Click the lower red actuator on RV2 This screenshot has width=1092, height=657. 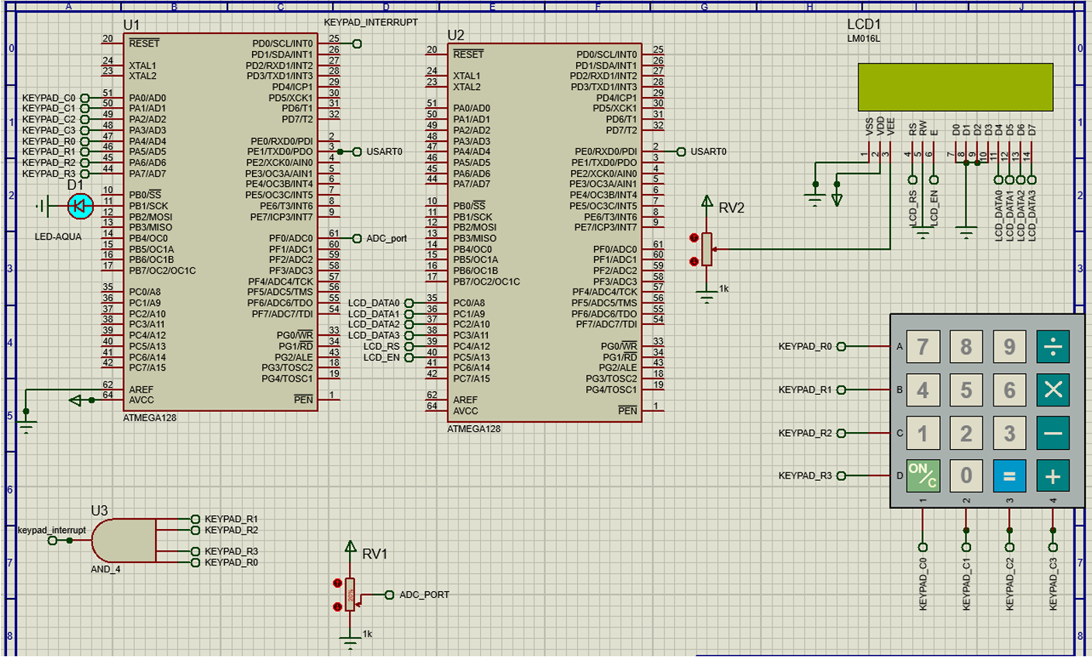click(x=694, y=261)
